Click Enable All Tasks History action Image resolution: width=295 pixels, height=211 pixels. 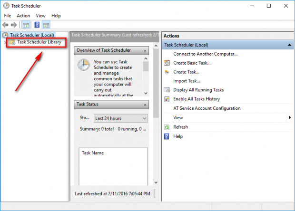(197, 99)
